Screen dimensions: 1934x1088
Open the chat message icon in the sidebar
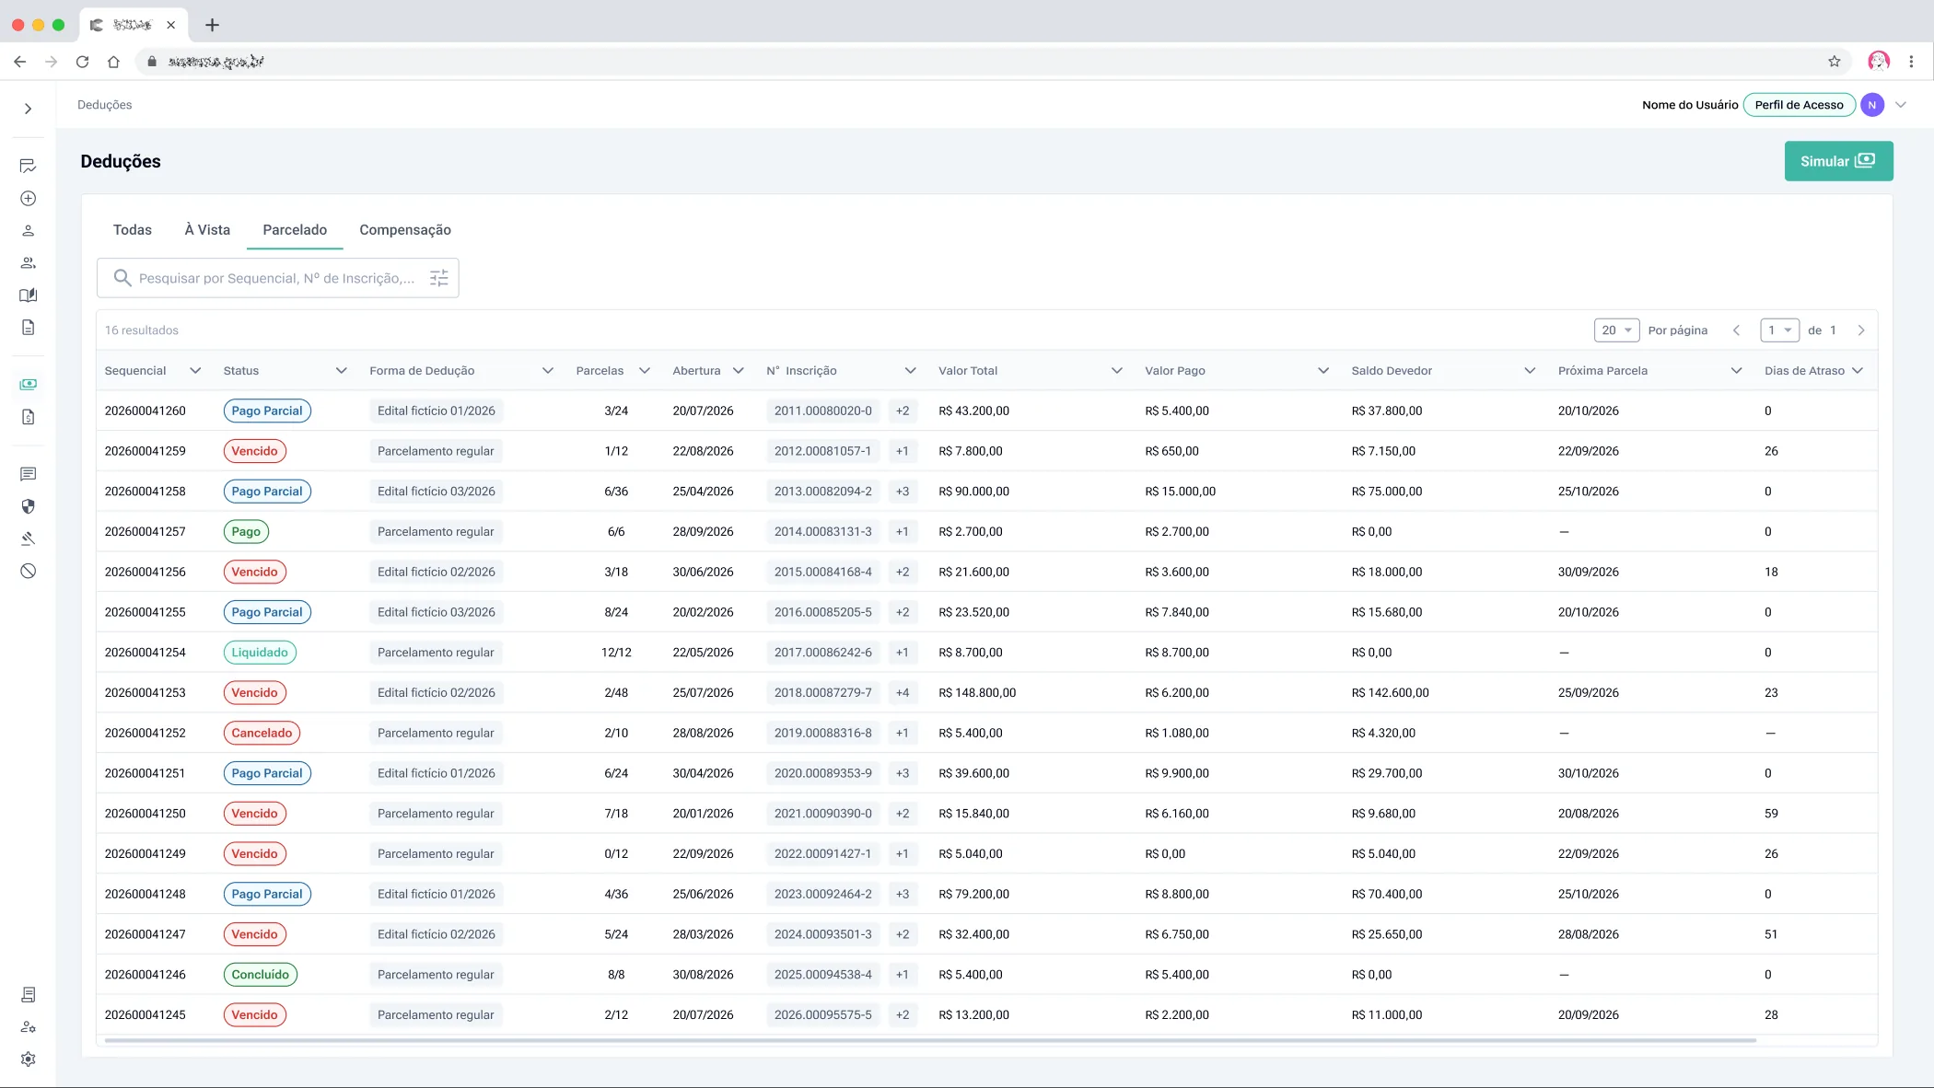[x=29, y=474]
